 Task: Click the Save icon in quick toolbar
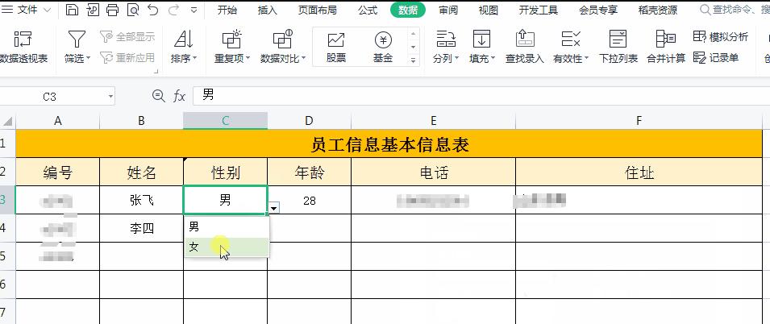[72, 10]
